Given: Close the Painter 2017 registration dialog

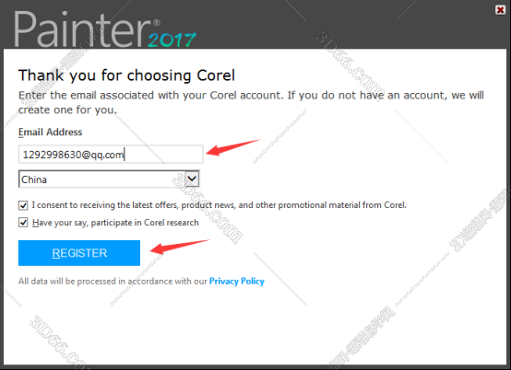Looking at the screenshot, I should tap(500, 10).
